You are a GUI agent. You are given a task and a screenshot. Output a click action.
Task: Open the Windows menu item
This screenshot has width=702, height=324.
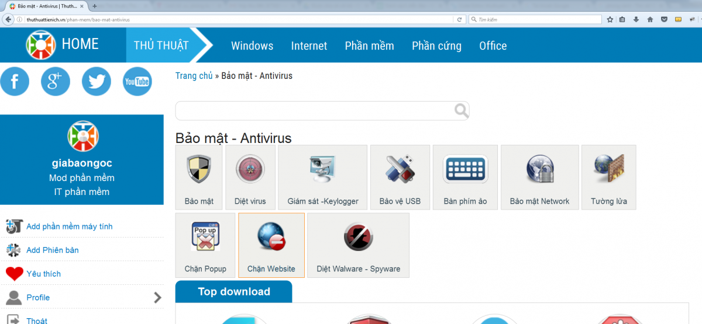(x=252, y=46)
